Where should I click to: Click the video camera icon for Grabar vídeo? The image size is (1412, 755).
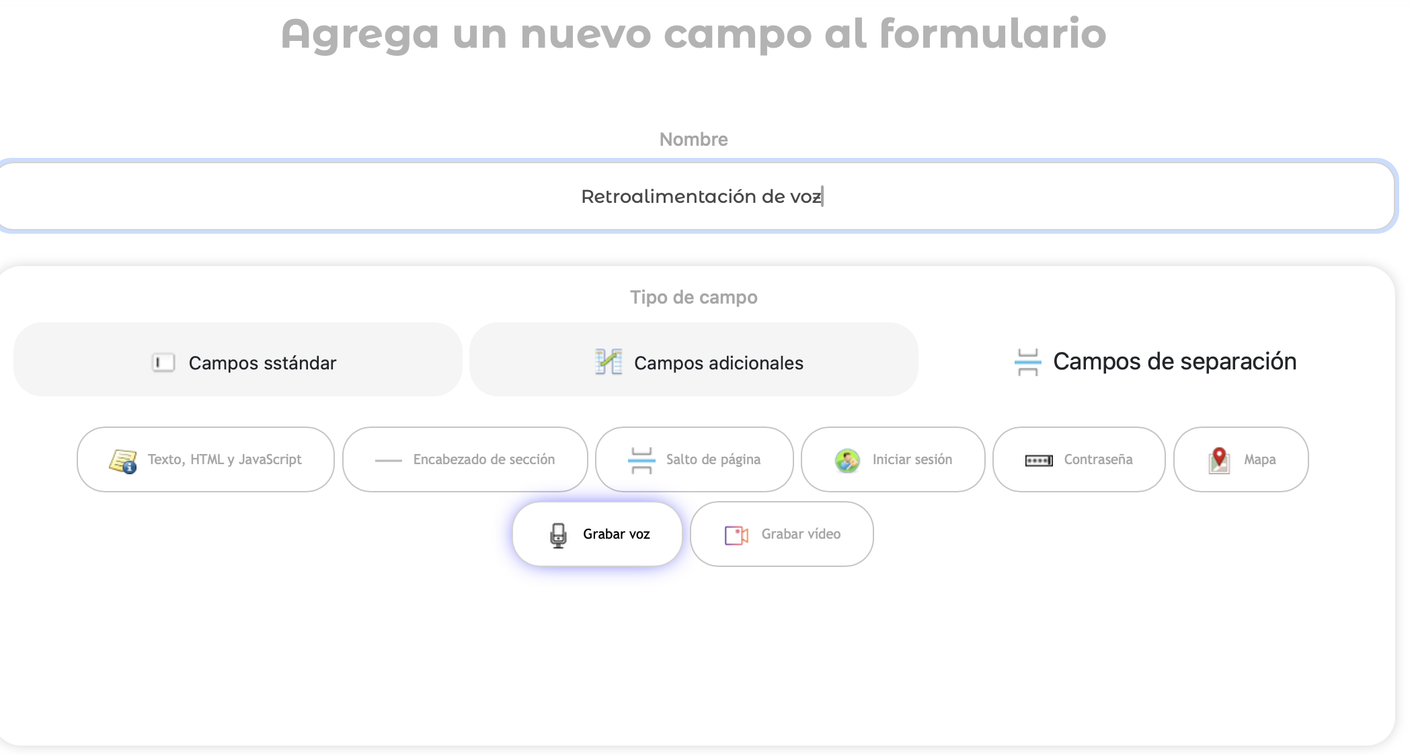point(736,535)
